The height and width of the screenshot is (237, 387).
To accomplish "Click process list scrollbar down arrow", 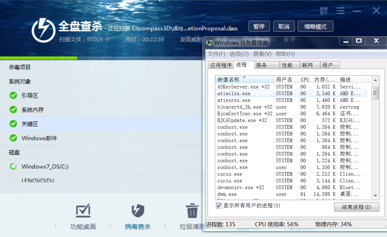I will tap(375, 196).
